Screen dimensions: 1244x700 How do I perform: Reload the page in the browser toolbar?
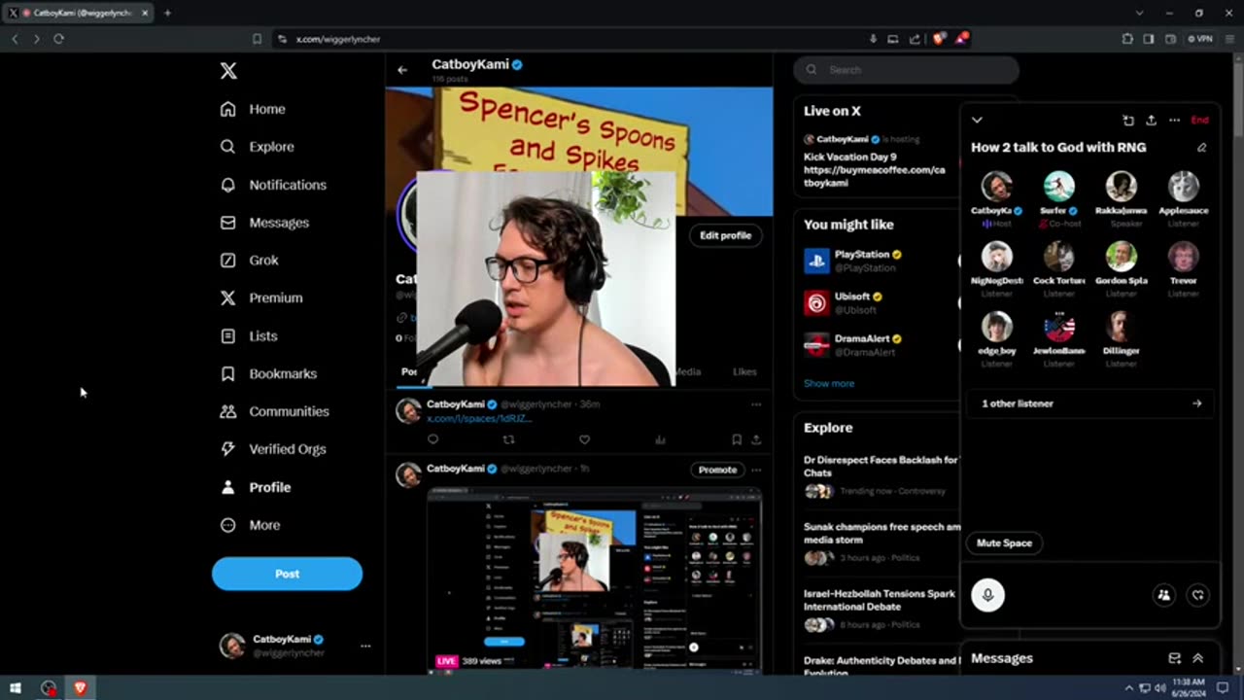[x=58, y=39]
